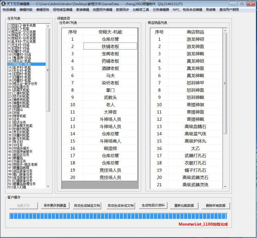Select NPC row 2 铁铺老板
257x238 pixels.
pos(110,46)
